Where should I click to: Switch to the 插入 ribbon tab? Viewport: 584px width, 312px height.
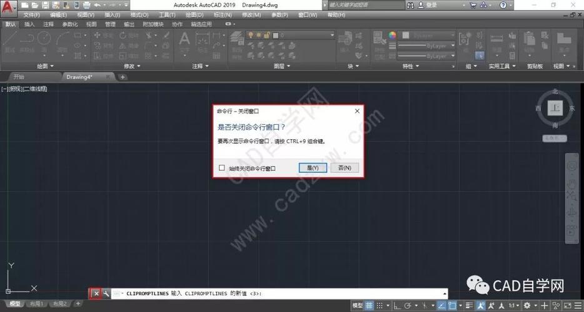(29, 24)
